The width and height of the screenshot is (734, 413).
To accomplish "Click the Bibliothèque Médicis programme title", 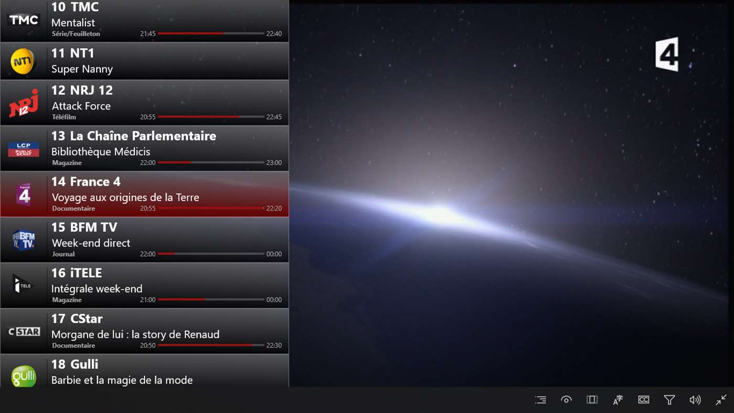I will [101, 152].
